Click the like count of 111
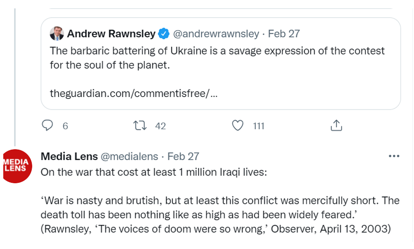Image resolution: width=414 pixels, height=249 pixels. (x=259, y=126)
